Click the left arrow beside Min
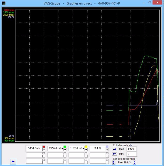The image size is (164, 166). [x=114, y=154]
